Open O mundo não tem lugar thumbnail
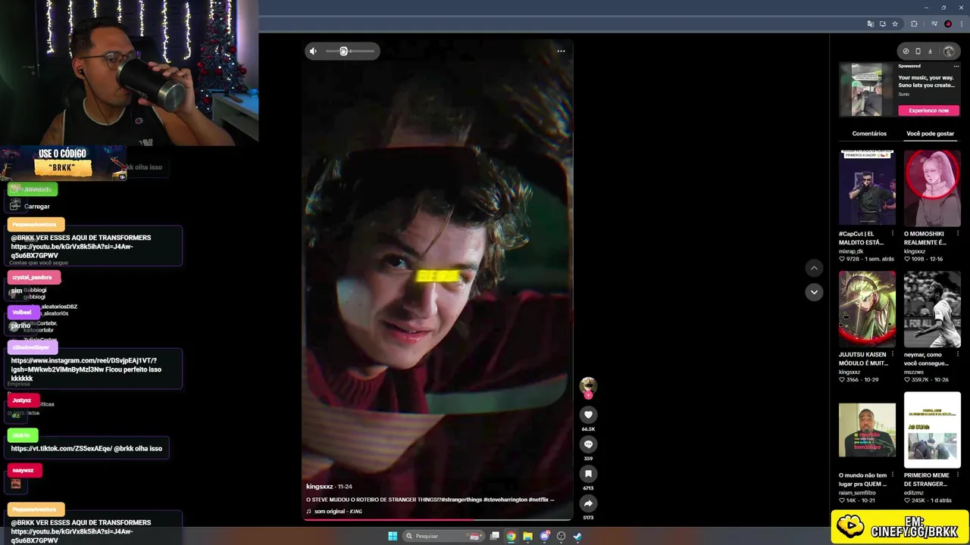Viewport: 970px width, 545px height. [867, 430]
